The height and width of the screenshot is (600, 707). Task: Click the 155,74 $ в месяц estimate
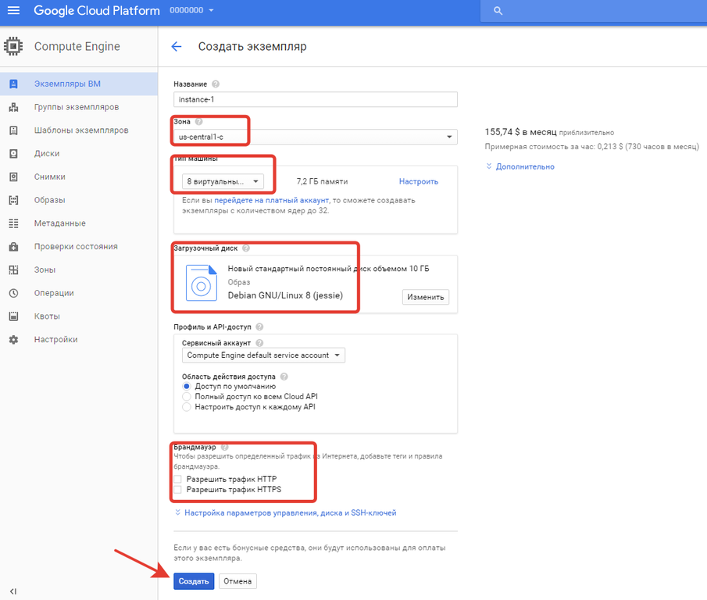click(x=521, y=132)
